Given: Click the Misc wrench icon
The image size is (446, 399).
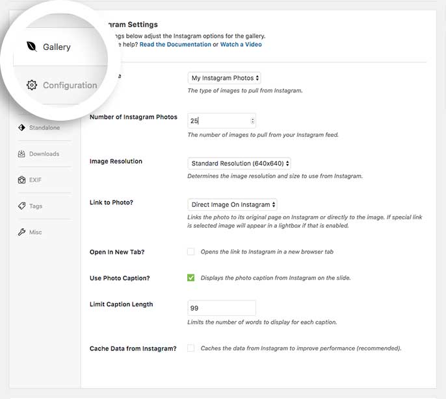Looking at the screenshot, I should [x=21, y=232].
